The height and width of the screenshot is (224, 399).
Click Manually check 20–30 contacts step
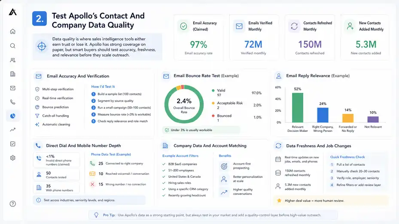click(x=355, y=171)
